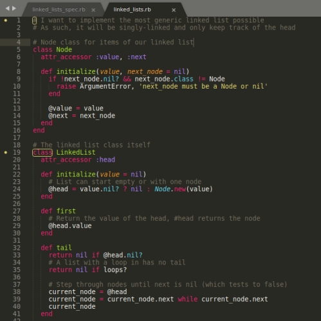Image resolution: width=321 pixels, height=321 pixels.
Task: Click the 'end' keyword on line 16
Action: pyautogui.click(x=39, y=130)
